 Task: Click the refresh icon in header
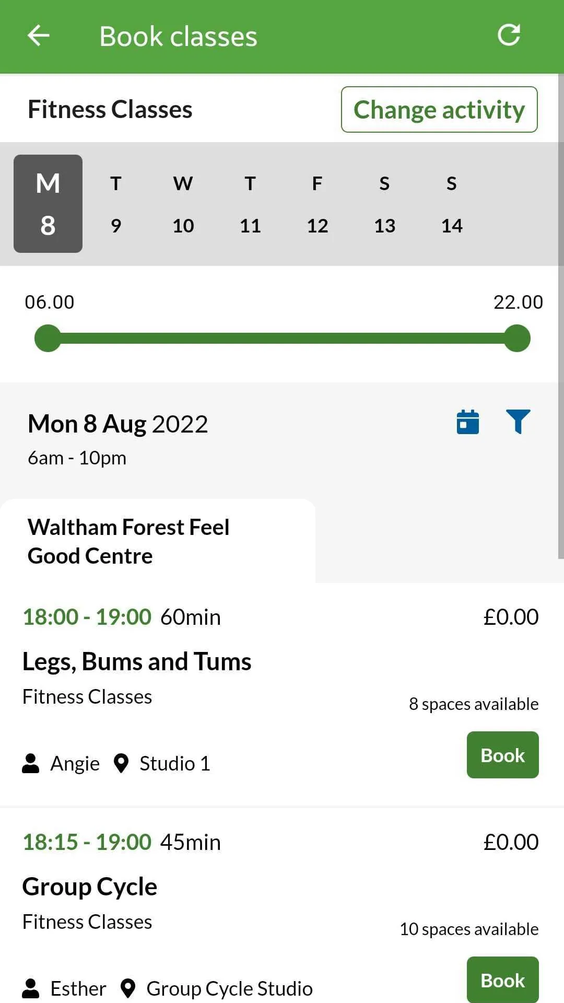tap(509, 36)
